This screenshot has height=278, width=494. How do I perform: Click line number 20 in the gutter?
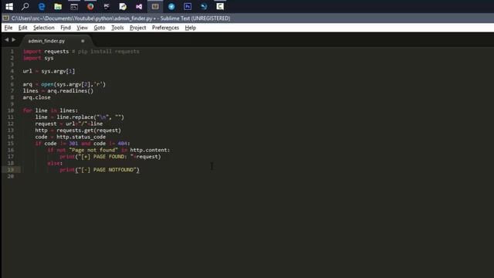(11, 177)
